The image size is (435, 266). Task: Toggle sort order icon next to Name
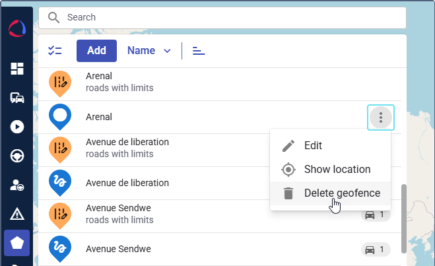click(x=199, y=51)
